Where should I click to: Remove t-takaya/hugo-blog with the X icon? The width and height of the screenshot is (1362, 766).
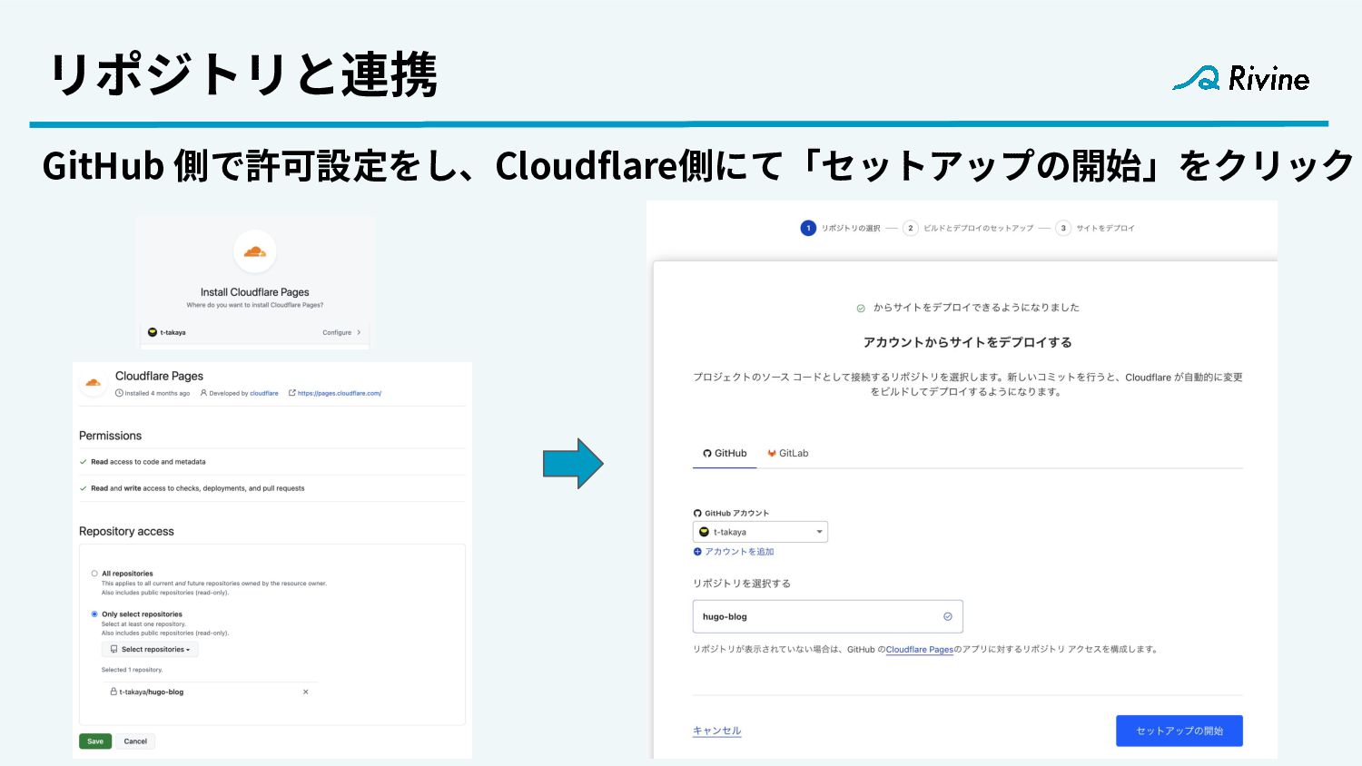[305, 692]
